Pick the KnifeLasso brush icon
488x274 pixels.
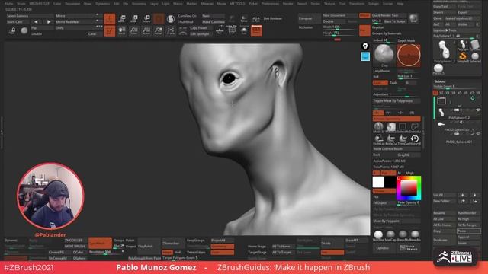378,139
